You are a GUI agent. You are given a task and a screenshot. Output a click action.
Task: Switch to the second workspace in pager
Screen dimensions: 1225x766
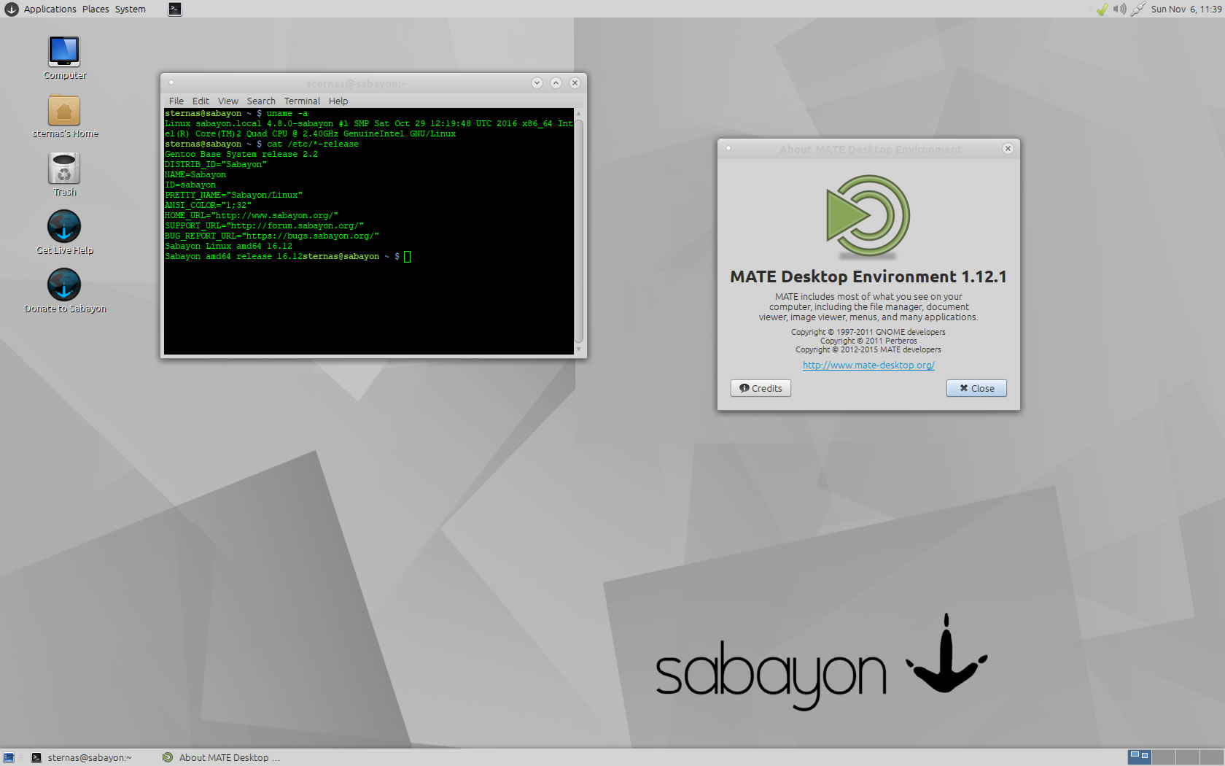click(x=1163, y=757)
